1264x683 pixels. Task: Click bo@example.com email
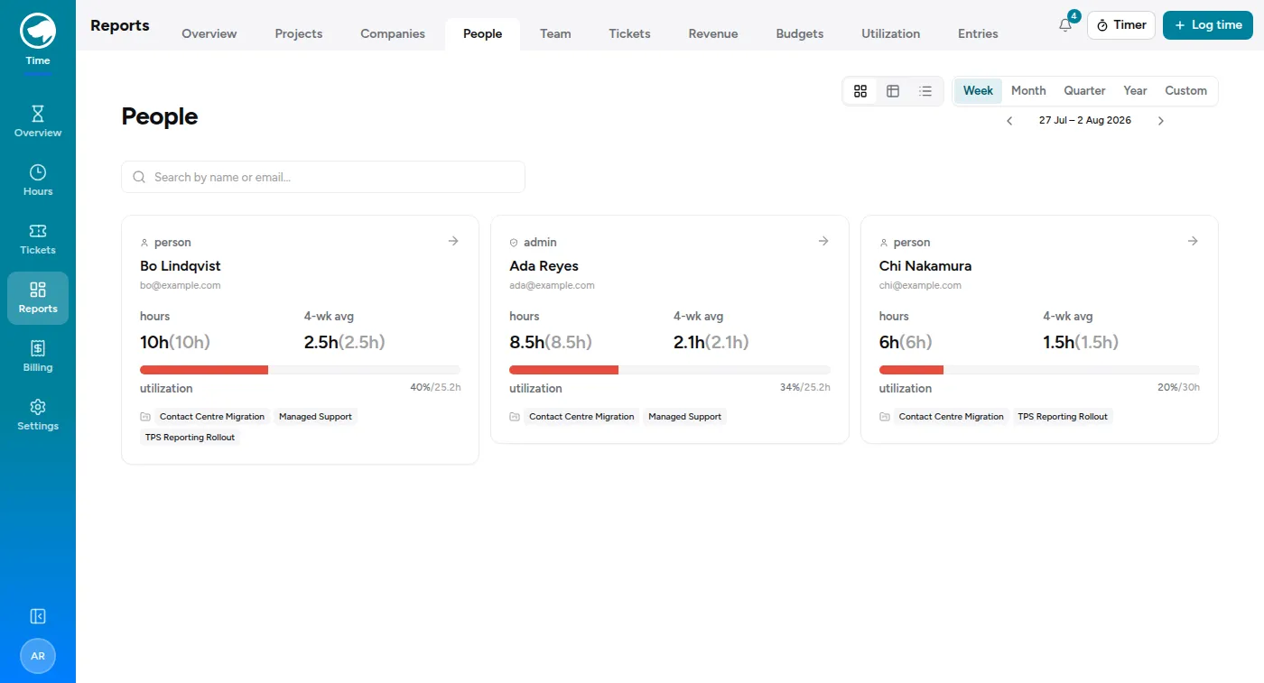[x=181, y=285]
